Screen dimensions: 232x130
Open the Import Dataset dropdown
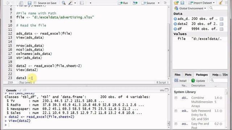201,3
